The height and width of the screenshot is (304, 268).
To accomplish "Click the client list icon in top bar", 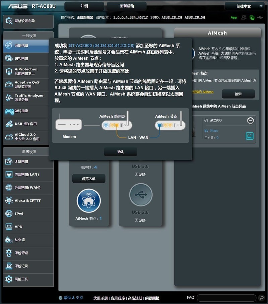I will 244,17.
